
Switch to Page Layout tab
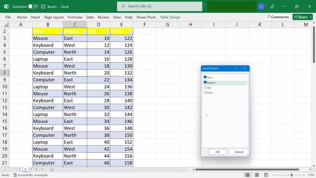[x=54, y=17]
